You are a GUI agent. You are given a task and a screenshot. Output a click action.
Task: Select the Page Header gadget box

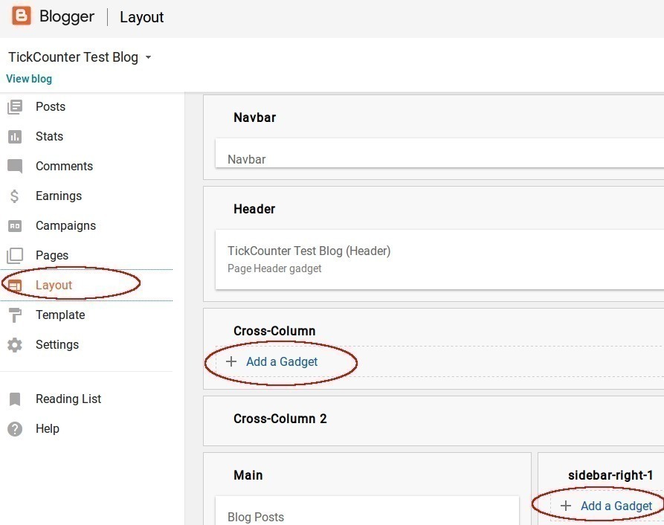[439, 259]
